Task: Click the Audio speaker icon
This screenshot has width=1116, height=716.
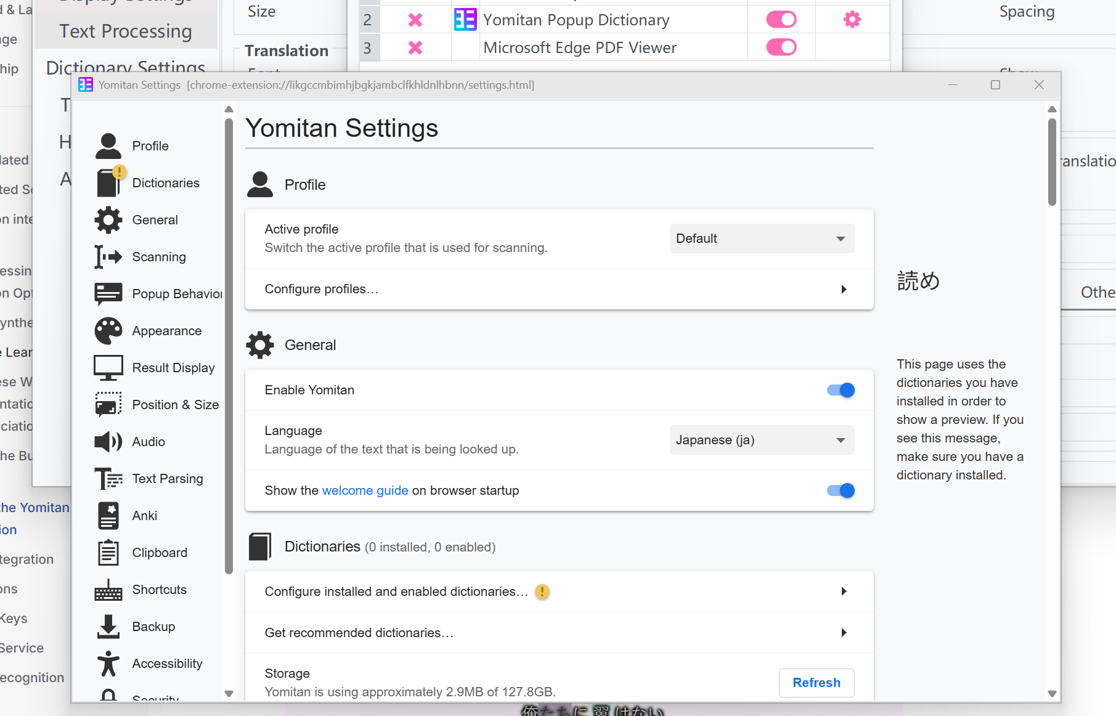Action: coord(108,442)
